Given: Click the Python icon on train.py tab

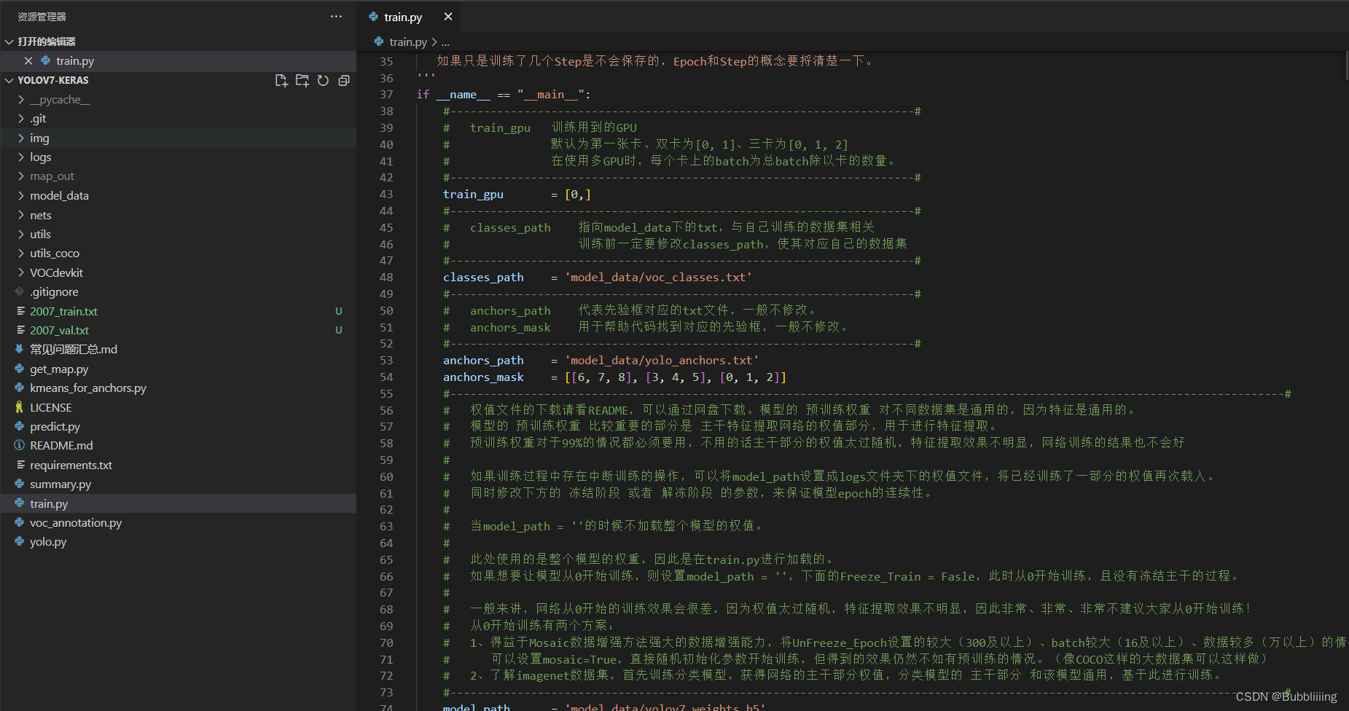Looking at the screenshot, I should tap(374, 16).
